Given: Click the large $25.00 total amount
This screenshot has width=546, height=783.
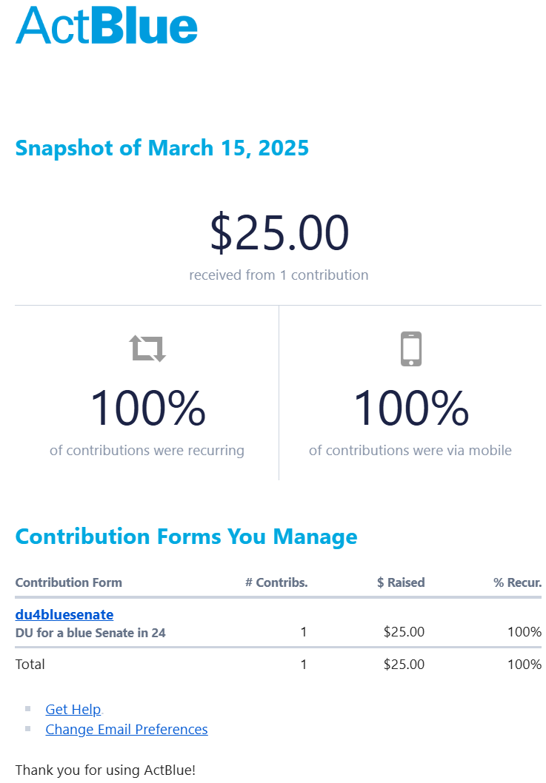Looking at the screenshot, I should pyautogui.click(x=279, y=232).
